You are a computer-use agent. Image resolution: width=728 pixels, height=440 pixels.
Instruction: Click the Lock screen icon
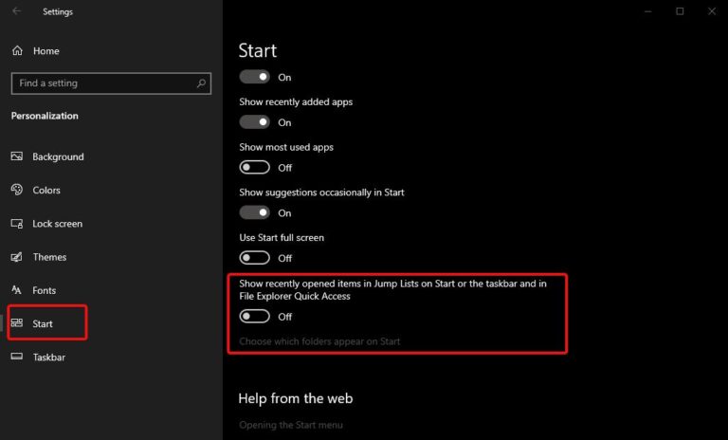pos(17,224)
